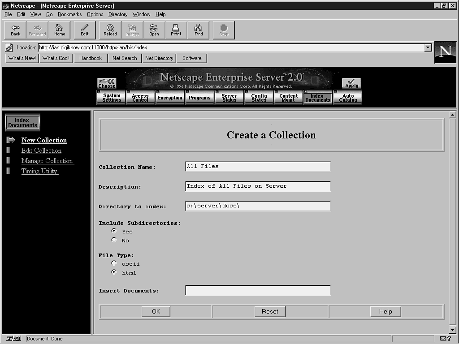Switch to the Server Status tab
This screenshot has height=344, width=459.
[x=229, y=97]
